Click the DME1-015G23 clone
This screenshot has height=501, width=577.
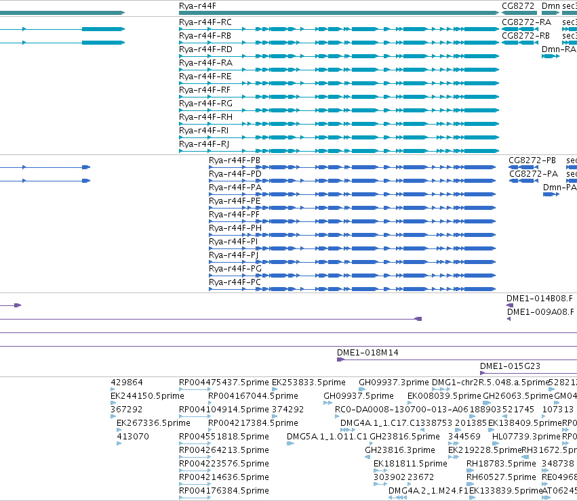[x=510, y=366]
